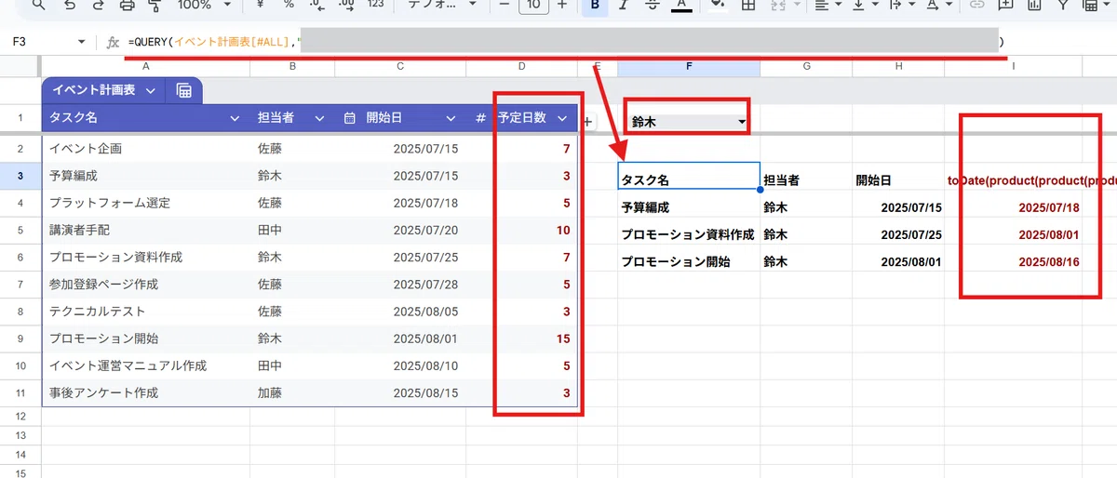Select cell 事後アンケート作成
1117x478 pixels.
coord(145,393)
